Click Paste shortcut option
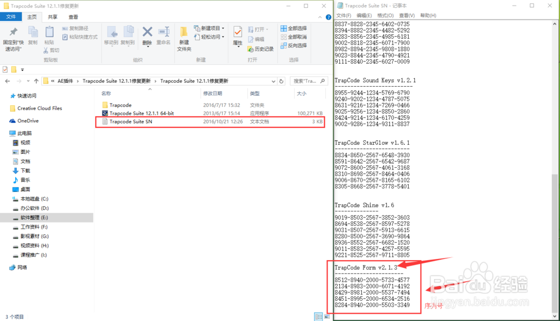This screenshot has width=560, height=321. click(x=80, y=37)
